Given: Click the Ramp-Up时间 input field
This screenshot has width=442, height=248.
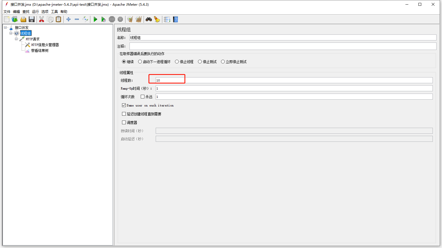Looking at the screenshot, I should [x=294, y=88].
